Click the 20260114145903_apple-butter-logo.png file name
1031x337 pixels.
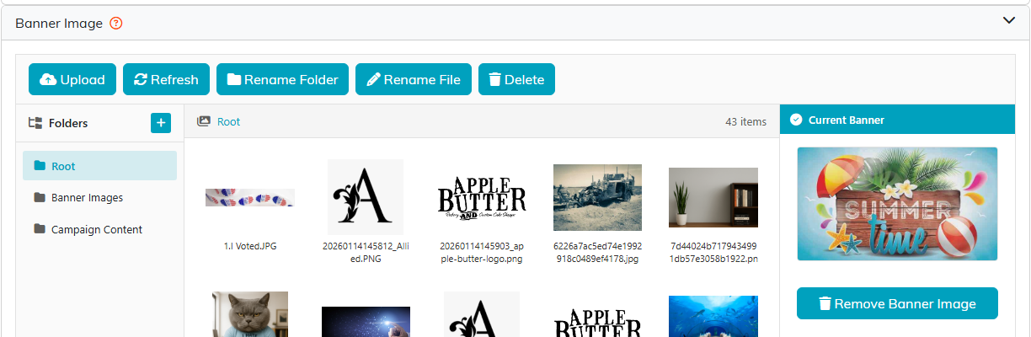pyautogui.click(x=482, y=252)
